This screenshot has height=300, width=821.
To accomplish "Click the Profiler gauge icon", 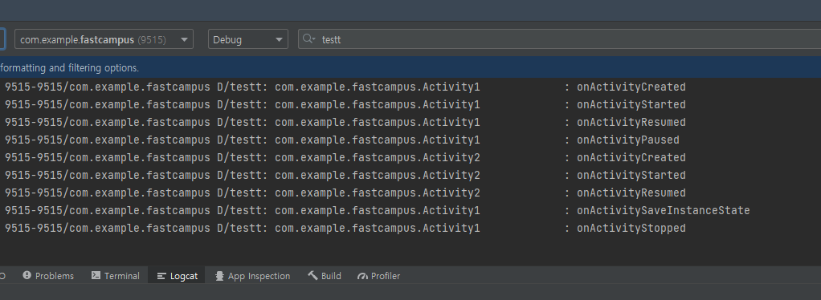I will point(362,276).
